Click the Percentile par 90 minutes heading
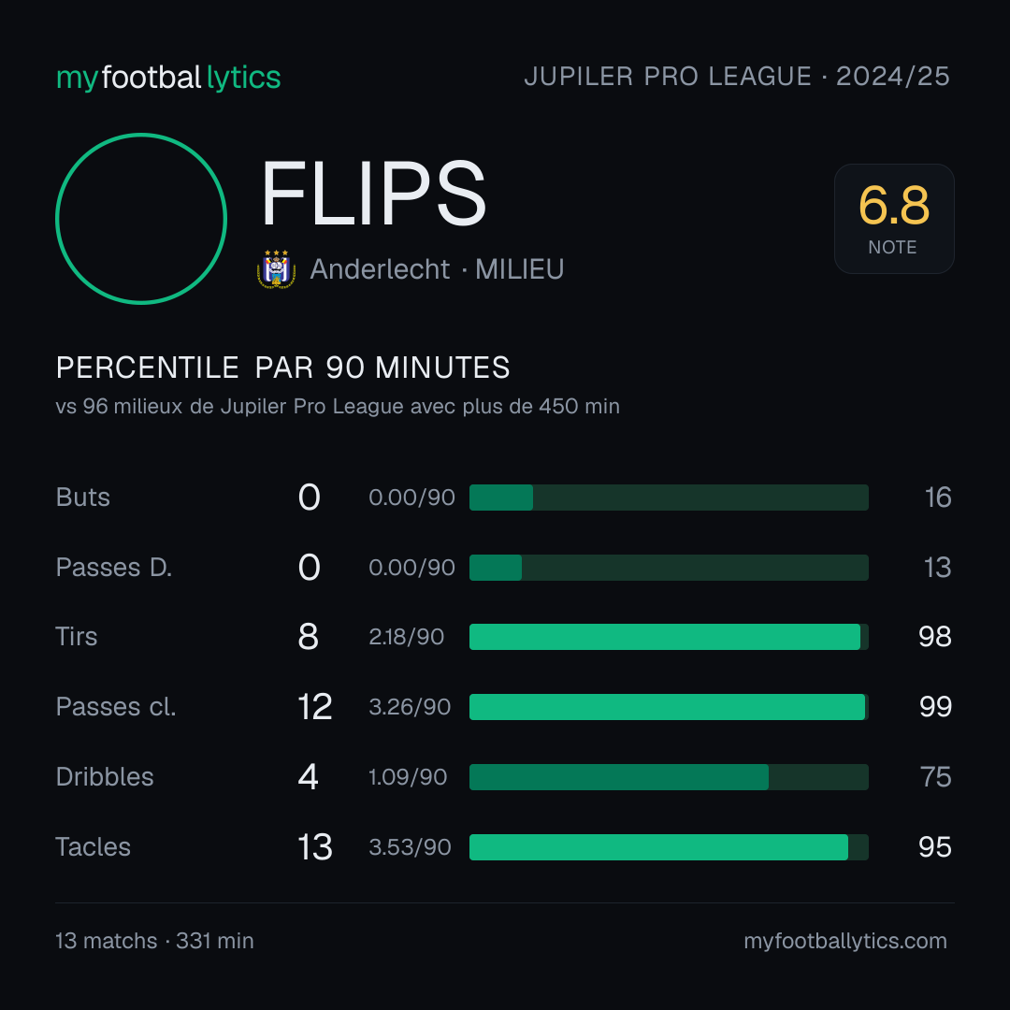 [x=282, y=368]
